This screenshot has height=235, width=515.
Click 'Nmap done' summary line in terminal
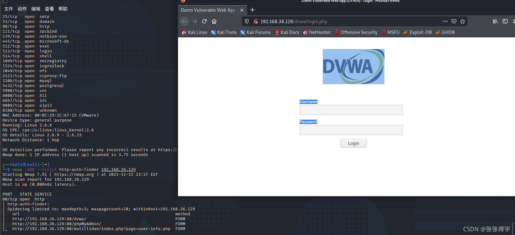click(75, 155)
